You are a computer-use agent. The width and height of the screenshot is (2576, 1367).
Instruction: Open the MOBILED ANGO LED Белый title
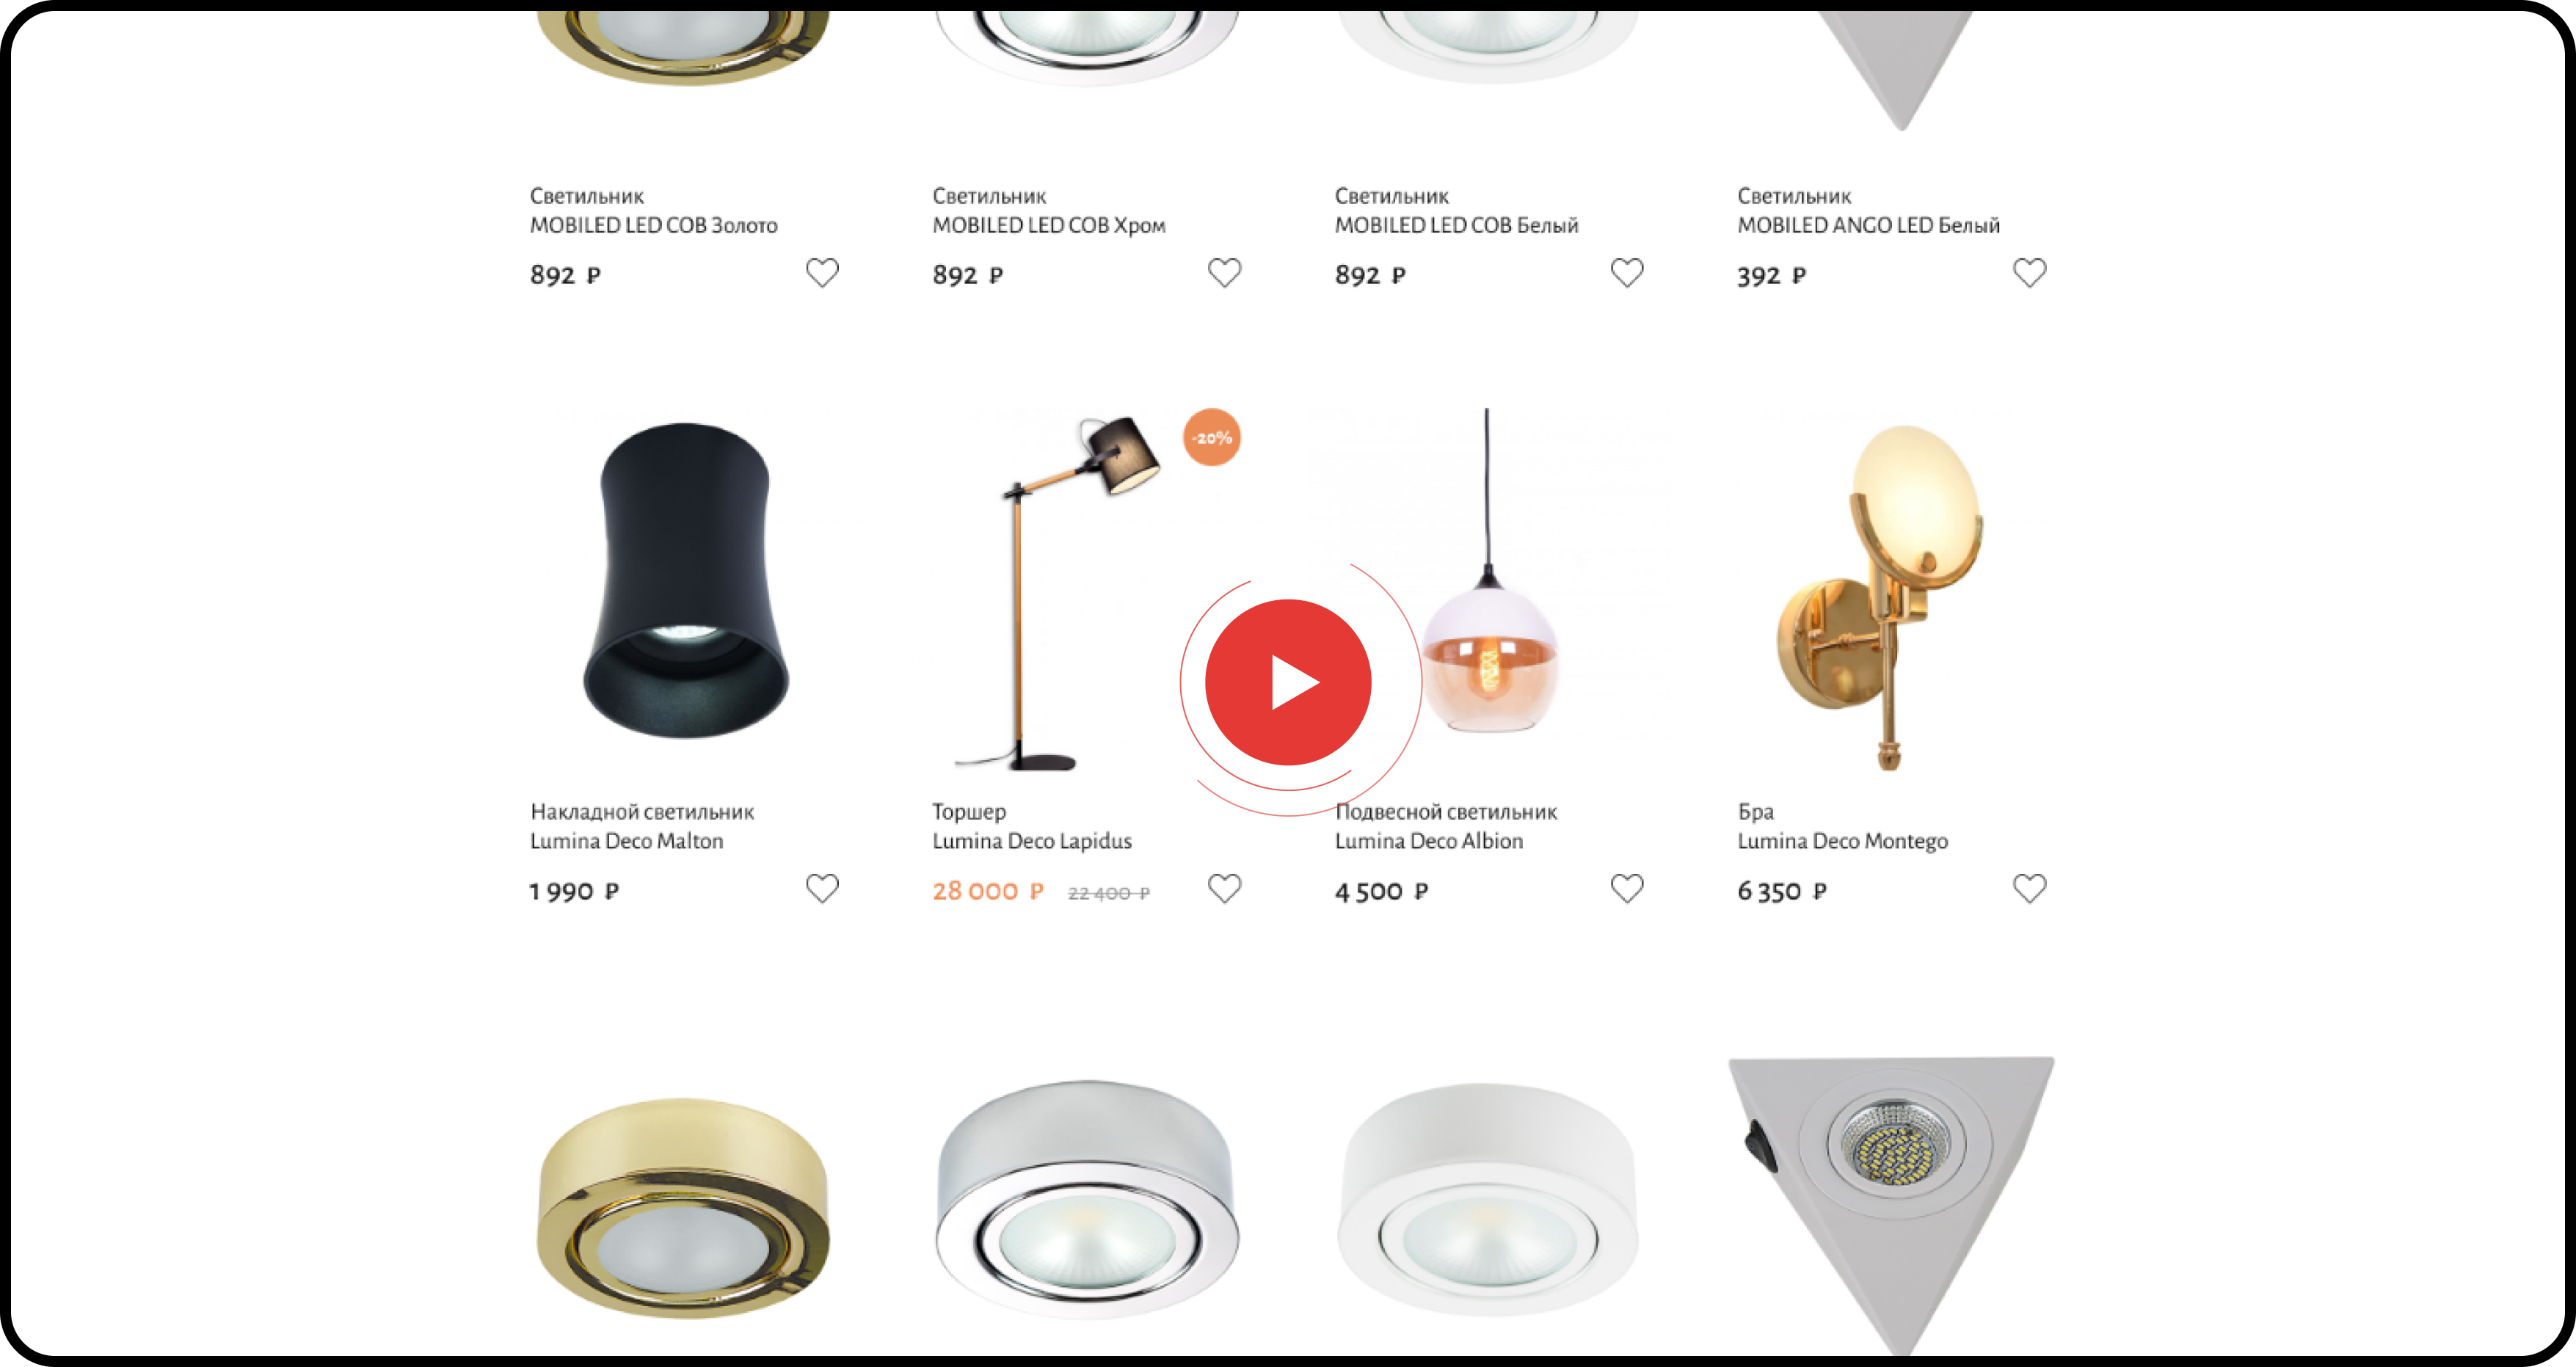click(x=1868, y=211)
